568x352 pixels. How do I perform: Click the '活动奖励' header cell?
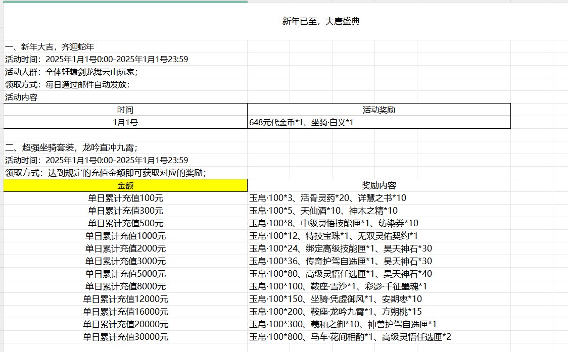378,110
